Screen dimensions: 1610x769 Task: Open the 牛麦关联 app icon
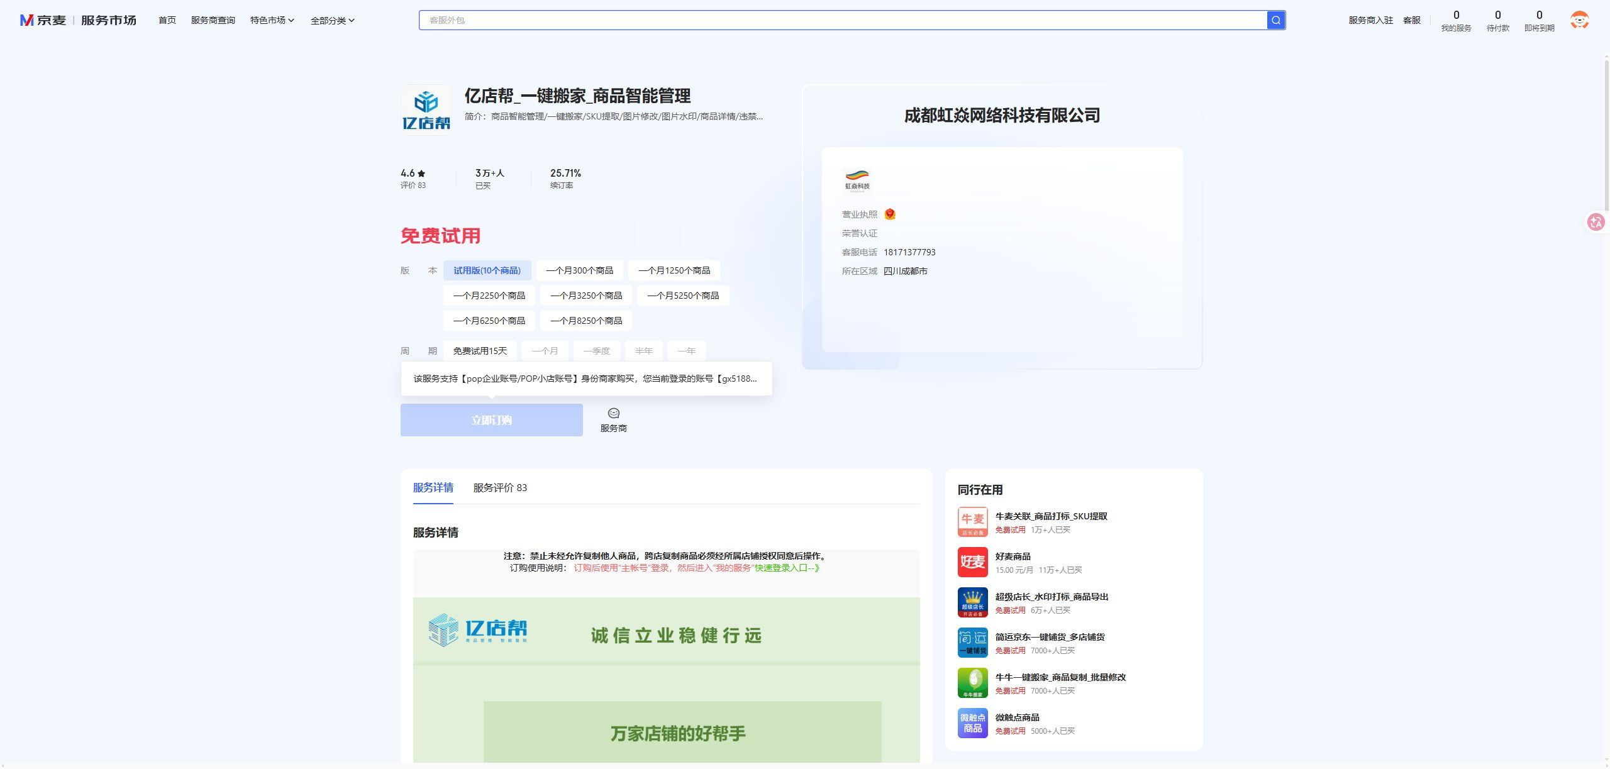click(972, 522)
